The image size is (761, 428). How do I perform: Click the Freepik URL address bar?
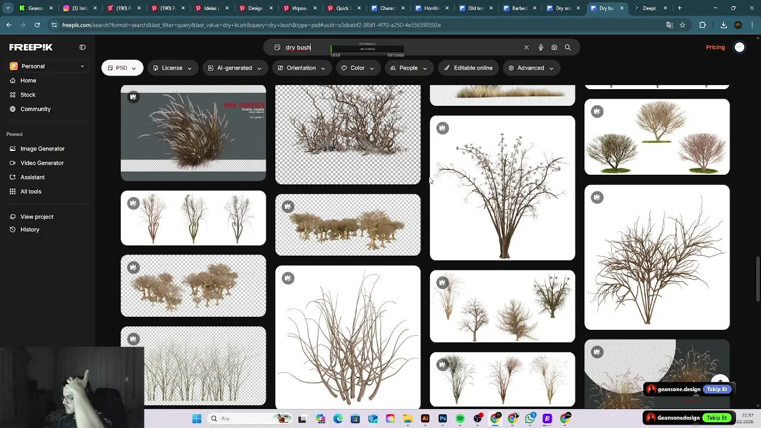[357, 25]
